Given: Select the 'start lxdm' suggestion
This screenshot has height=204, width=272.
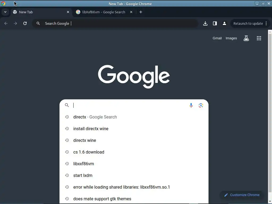Looking at the screenshot, I should (134, 175).
